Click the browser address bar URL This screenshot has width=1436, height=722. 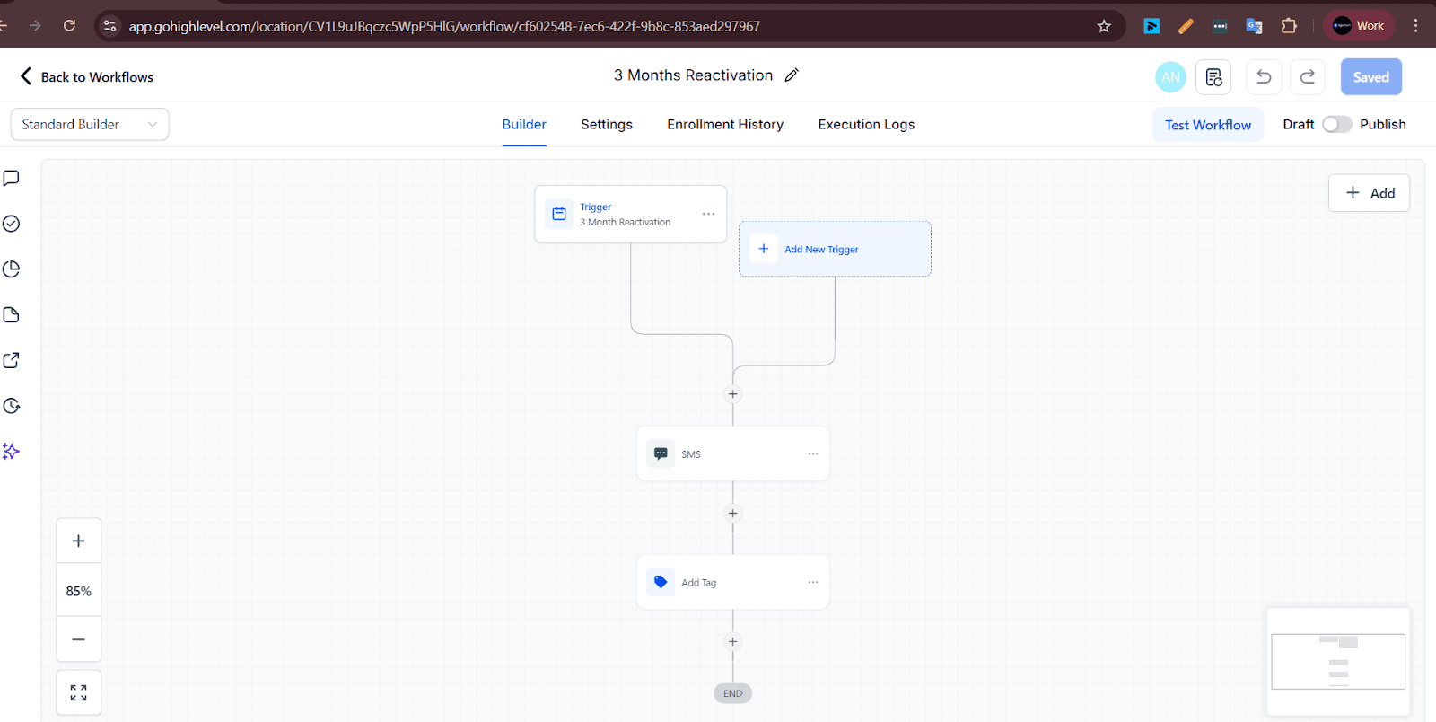[x=444, y=26]
